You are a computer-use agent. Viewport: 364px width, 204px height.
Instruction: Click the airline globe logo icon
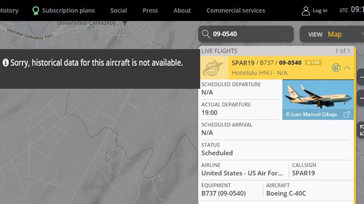coord(213,68)
